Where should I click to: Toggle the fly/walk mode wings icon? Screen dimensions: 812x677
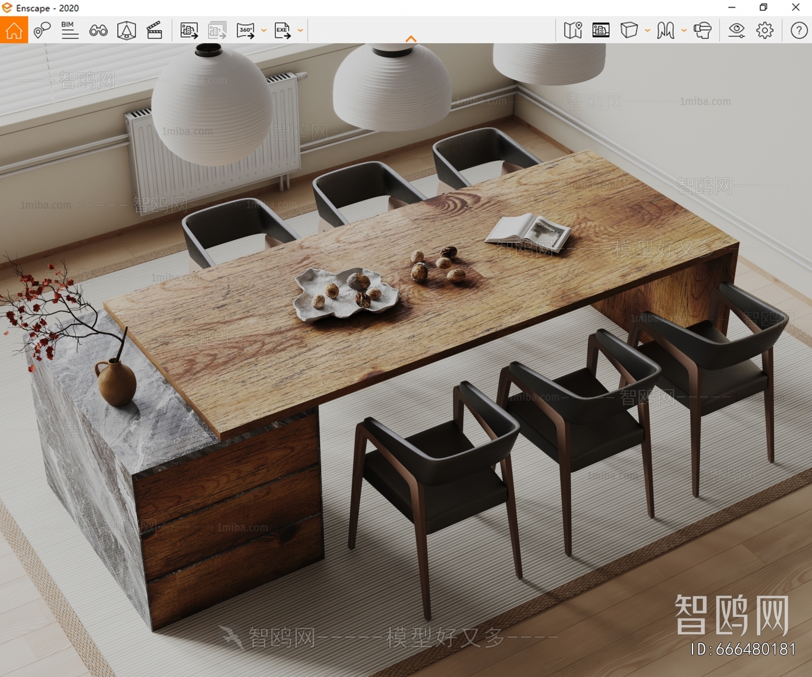point(665,30)
